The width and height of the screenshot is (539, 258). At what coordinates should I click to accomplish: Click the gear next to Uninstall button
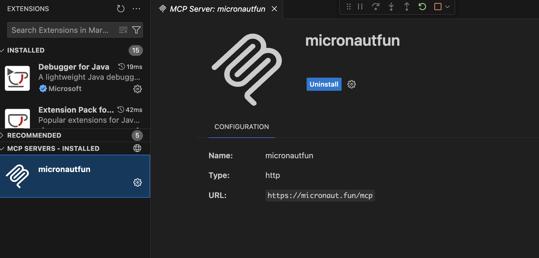351,84
